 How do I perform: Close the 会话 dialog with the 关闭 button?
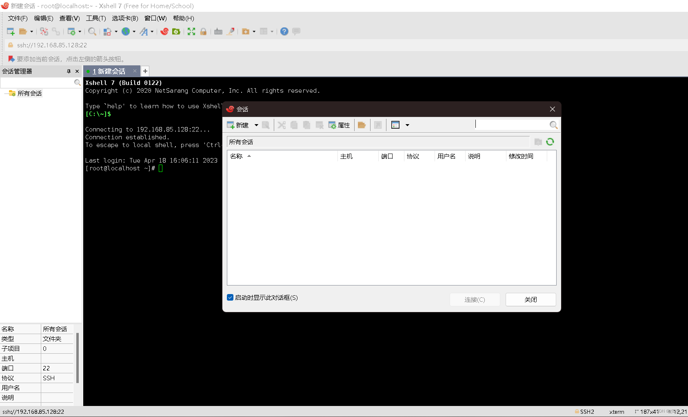coord(530,299)
